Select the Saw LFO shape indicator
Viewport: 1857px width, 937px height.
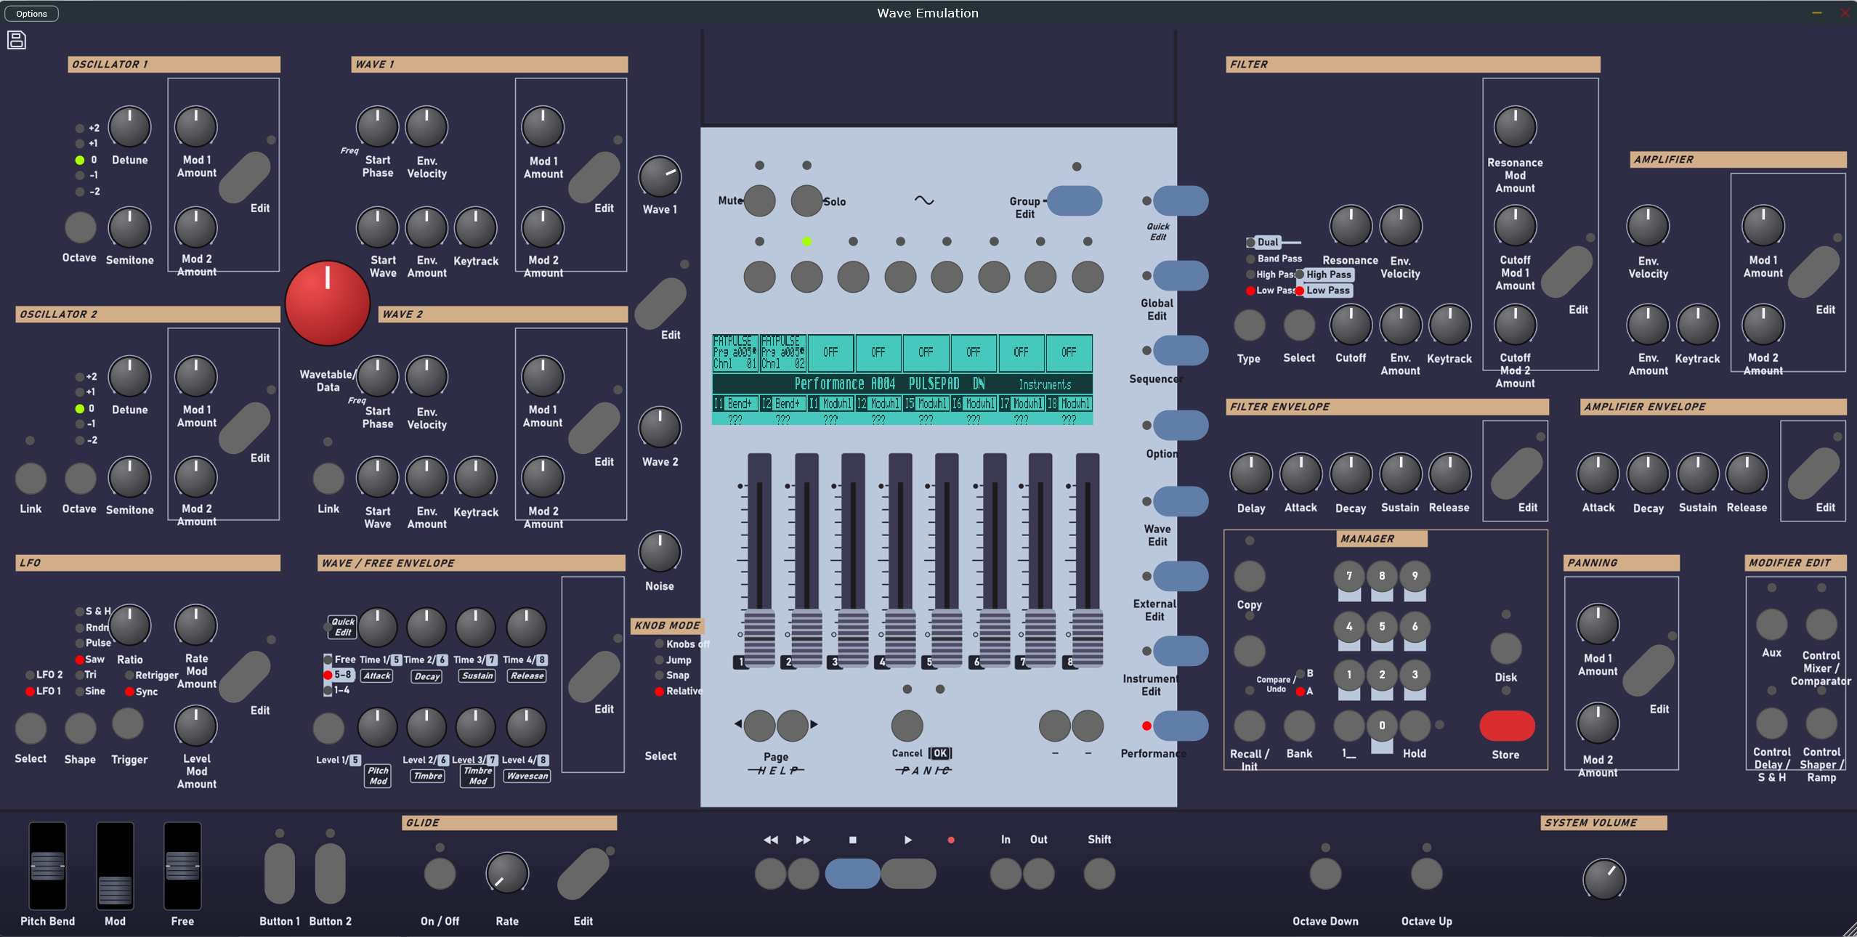(80, 660)
